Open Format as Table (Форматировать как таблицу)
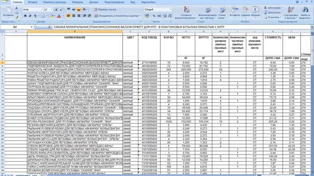 [x=207, y=13]
